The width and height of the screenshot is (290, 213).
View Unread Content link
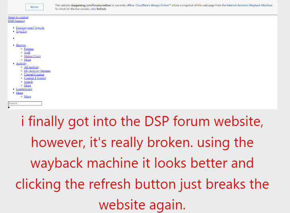click(34, 74)
